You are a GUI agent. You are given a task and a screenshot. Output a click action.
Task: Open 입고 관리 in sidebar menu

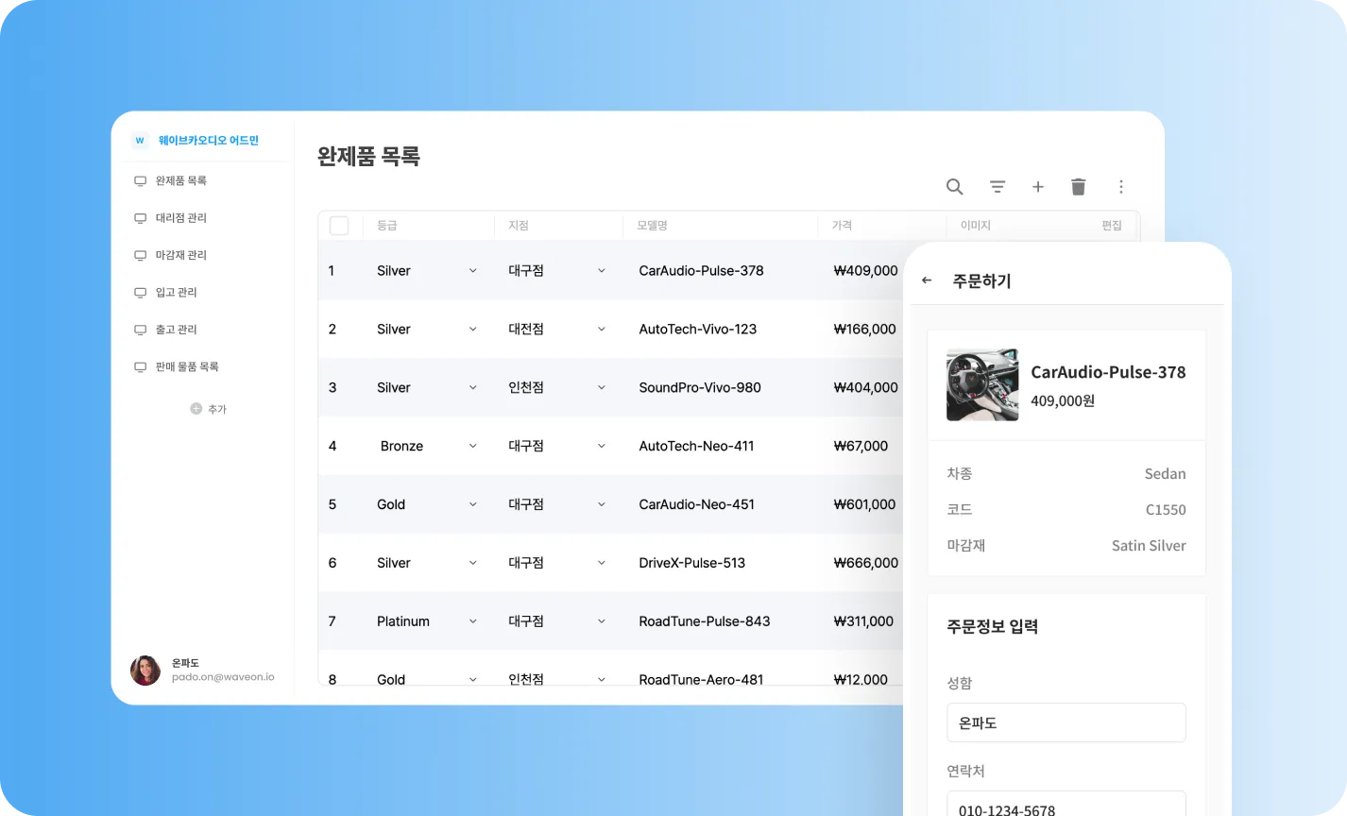177,293
